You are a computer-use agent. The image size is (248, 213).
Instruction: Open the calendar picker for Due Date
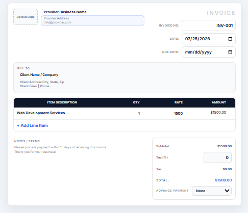(x=230, y=52)
